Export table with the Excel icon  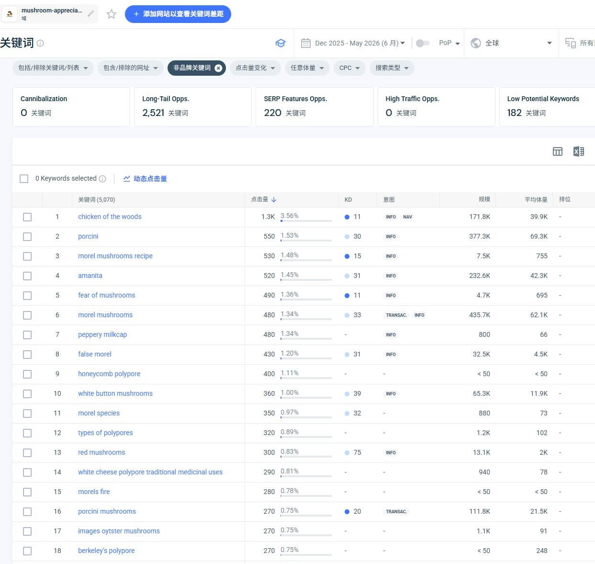click(578, 151)
